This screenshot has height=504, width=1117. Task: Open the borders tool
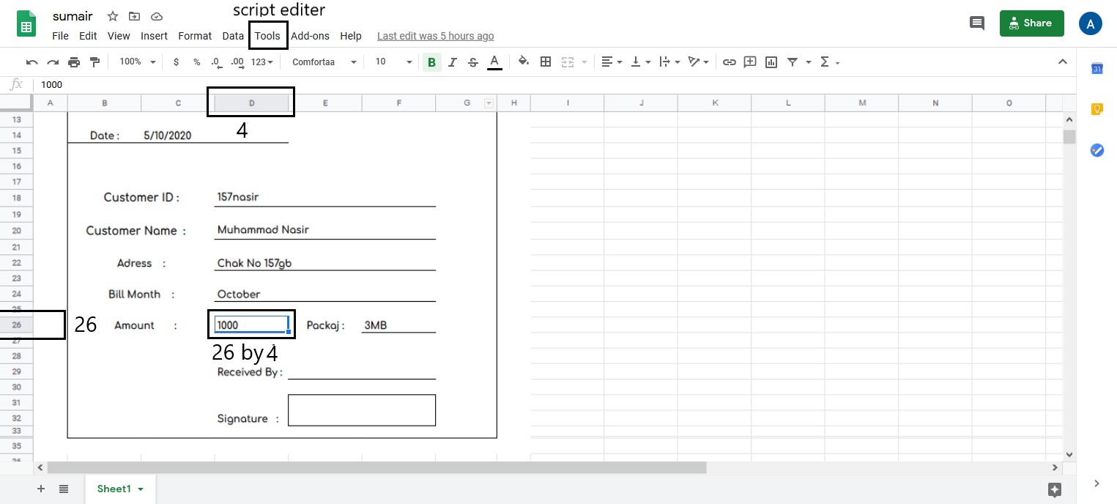click(546, 62)
